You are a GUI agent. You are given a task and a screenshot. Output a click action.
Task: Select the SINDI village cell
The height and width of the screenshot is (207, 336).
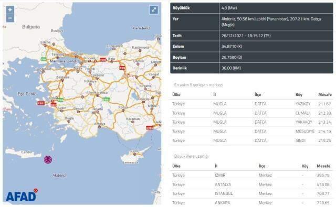(x=300, y=140)
